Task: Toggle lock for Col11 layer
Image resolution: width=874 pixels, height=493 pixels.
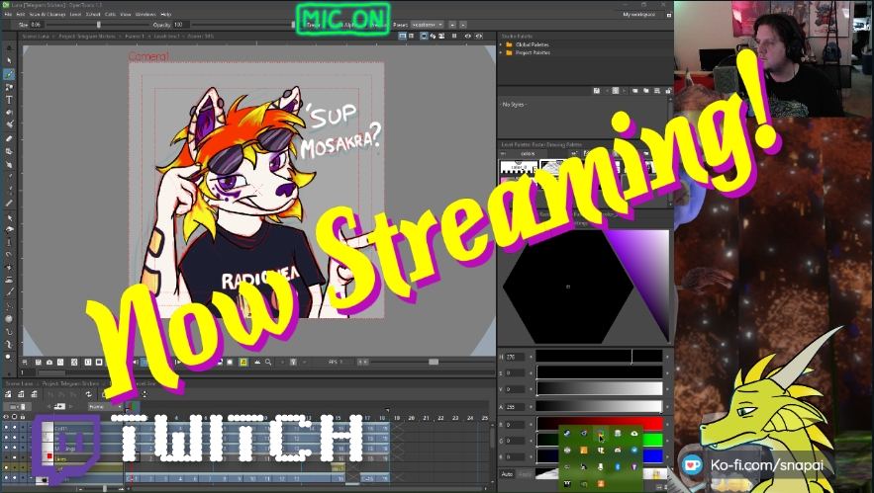Action: [23, 429]
